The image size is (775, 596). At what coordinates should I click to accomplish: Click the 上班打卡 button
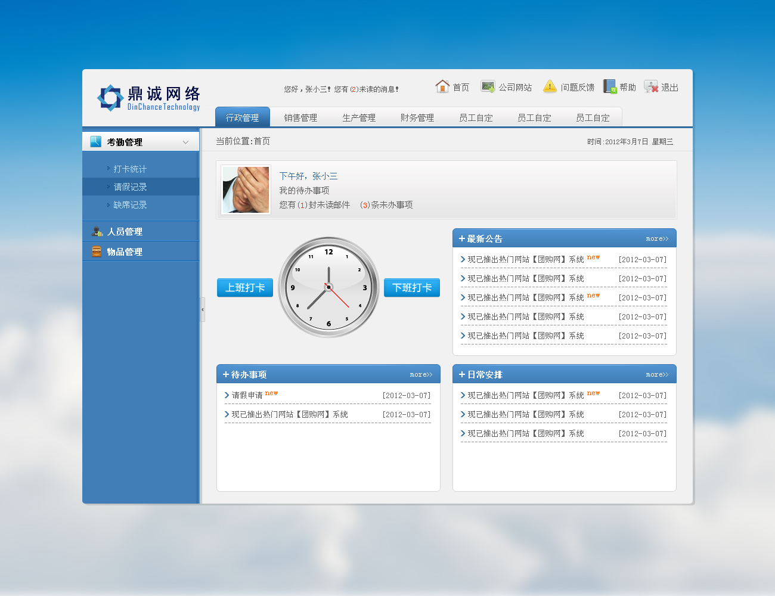click(x=245, y=288)
